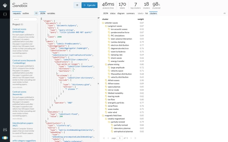Select the astrophysical plasmas label
The image size is (228, 142).
coord(123,131)
